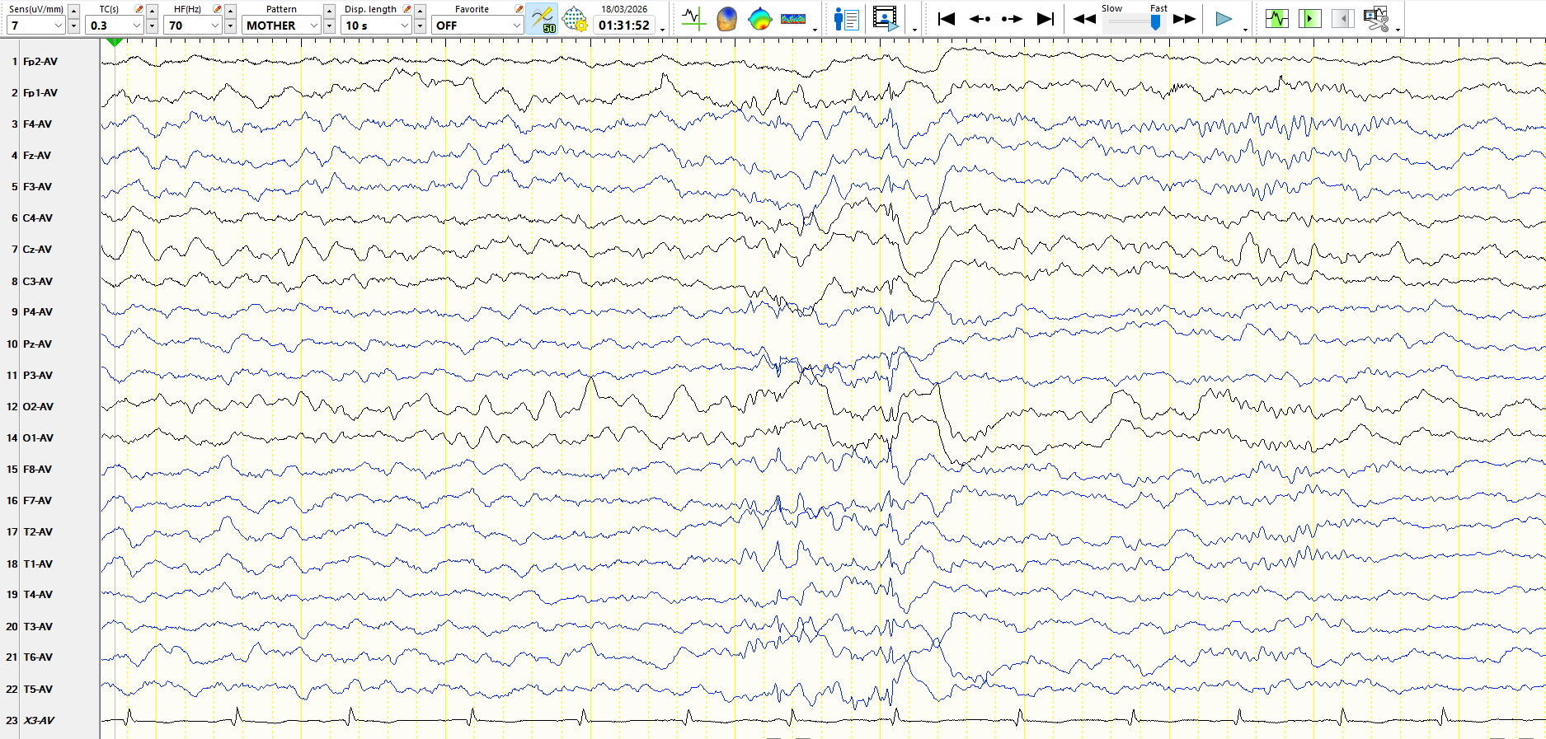This screenshot has width=1546, height=739.
Task: Select the P4-AV channel label
Action: (x=37, y=312)
